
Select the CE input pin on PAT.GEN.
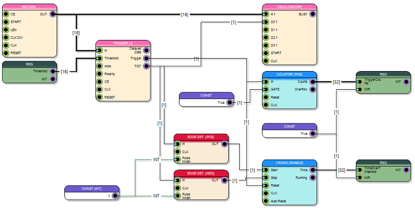pyautogui.click(x=6, y=15)
